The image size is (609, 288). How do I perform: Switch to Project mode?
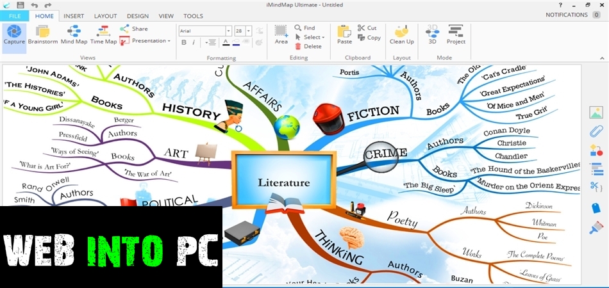(456, 35)
